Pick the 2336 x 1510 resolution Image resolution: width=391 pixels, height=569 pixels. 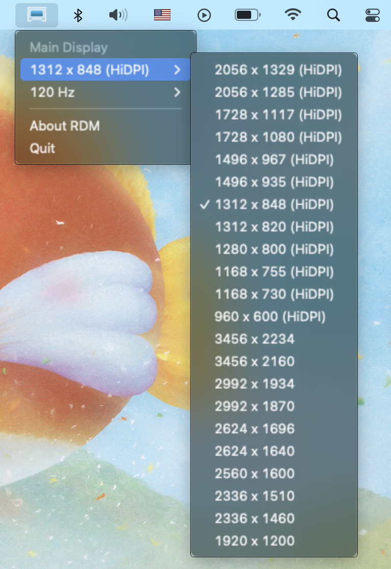pyautogui.click(x=274, y=497)
